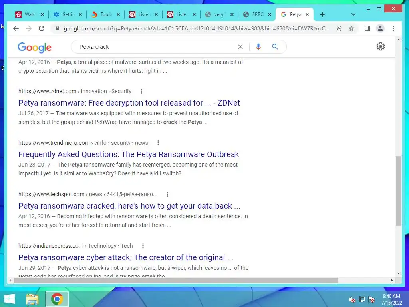Open Techspot Petya ransomware cracked result

tap(129, 206)
